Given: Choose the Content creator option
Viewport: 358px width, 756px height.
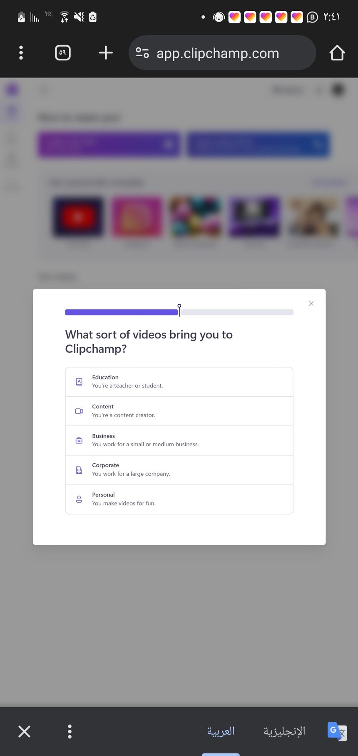Looking at the screenshot, I should [x=179, y=411].
